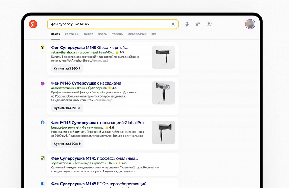Screen dimensions: 289x188
Task: Start voice search via microphone icon
Action: (187, 24)
